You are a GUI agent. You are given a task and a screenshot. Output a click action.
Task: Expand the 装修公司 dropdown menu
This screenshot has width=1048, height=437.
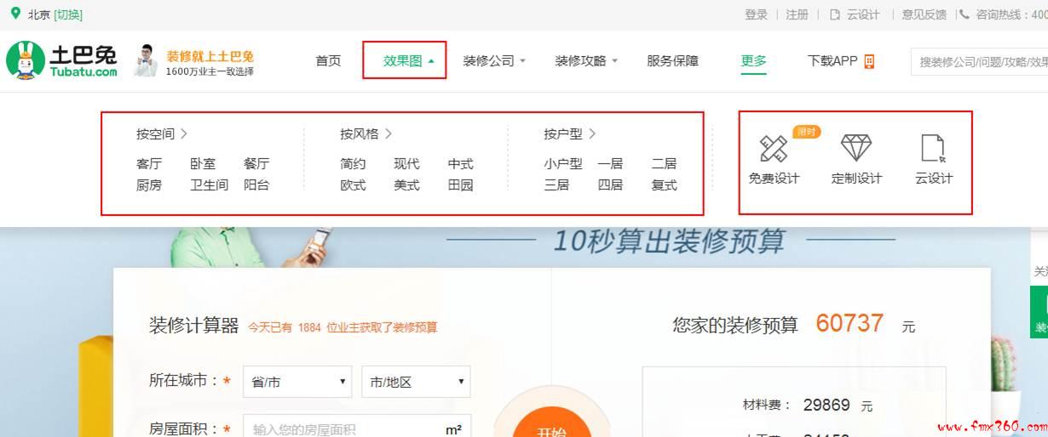click(494, 61)
